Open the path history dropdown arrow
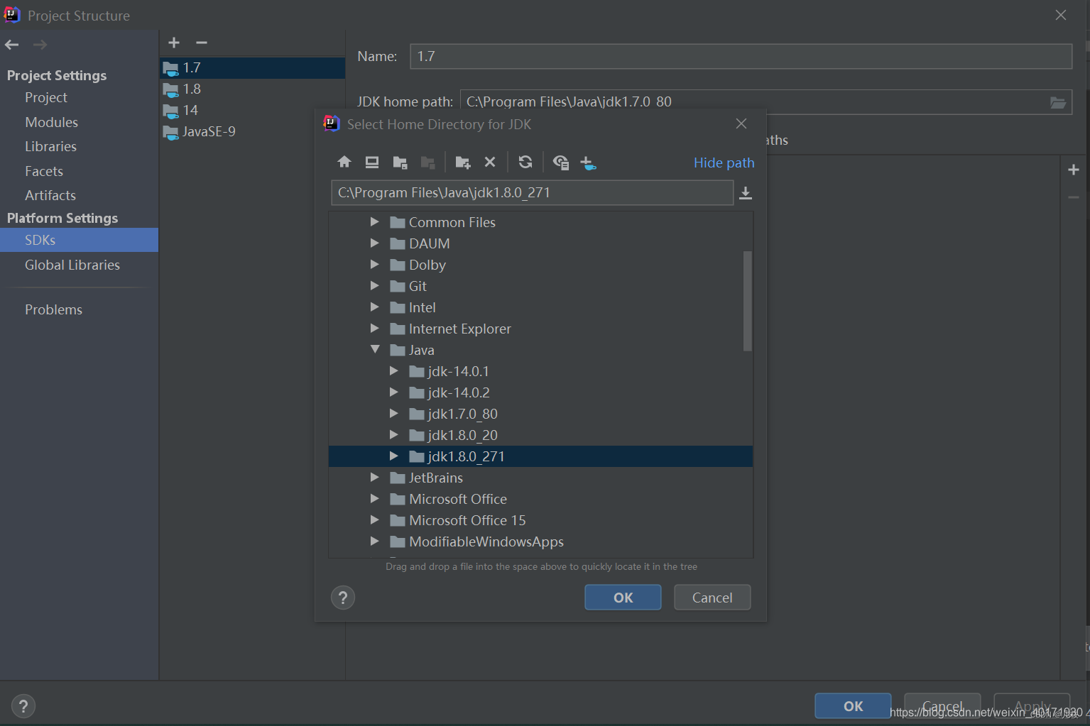The height and width of the screenshot is (726, 1090). point(745,192)
